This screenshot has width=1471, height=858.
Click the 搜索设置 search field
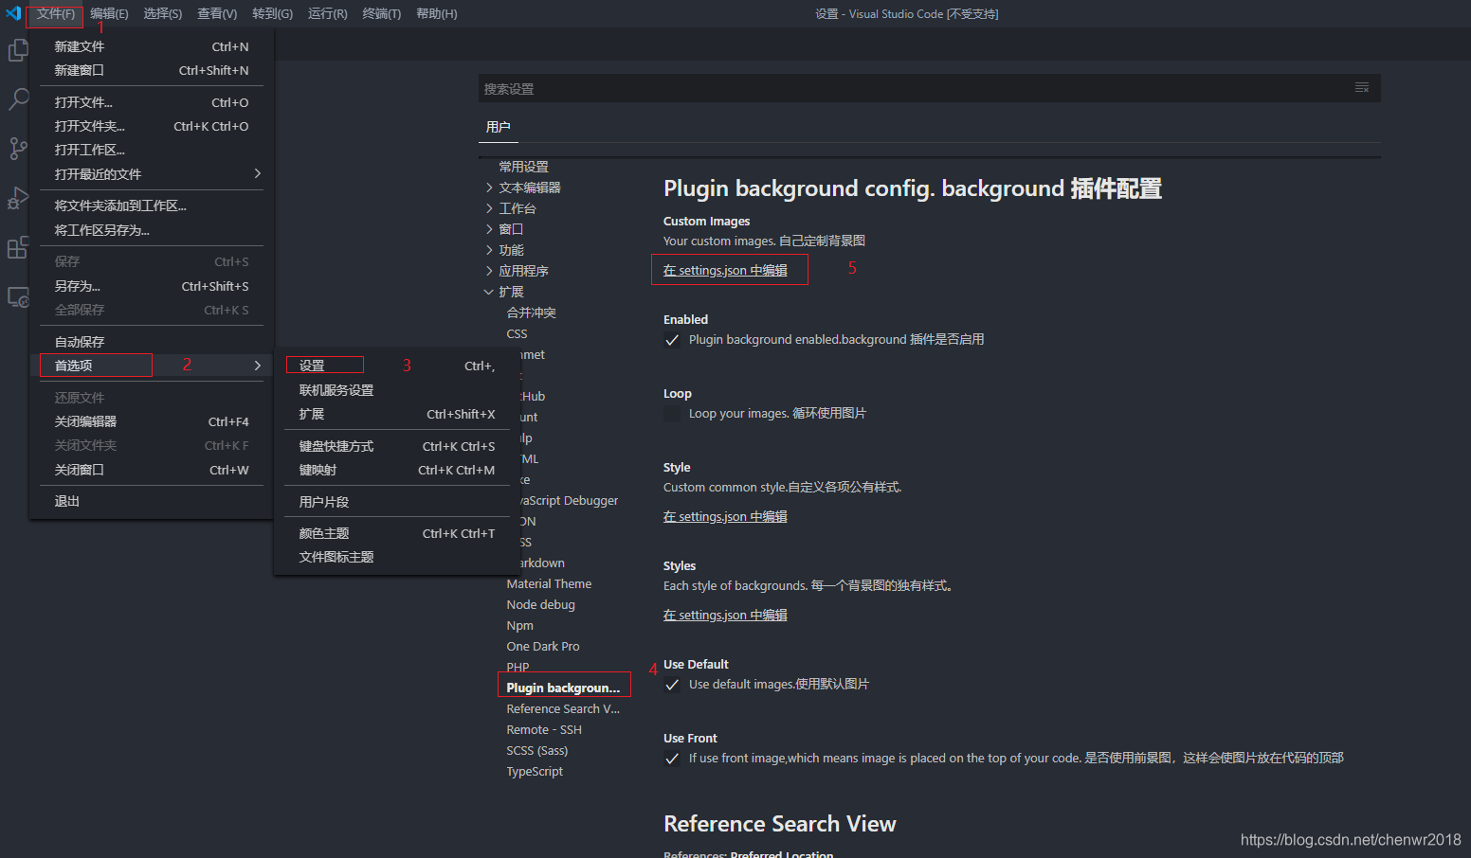(x=929, y=88)
